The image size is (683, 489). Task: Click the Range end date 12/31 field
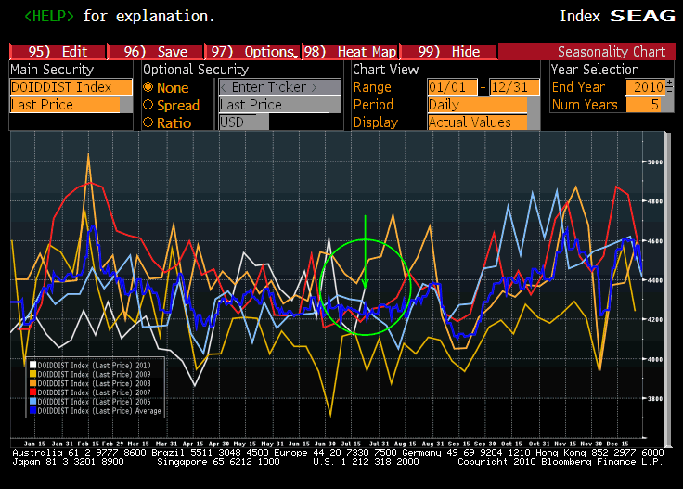514,87
